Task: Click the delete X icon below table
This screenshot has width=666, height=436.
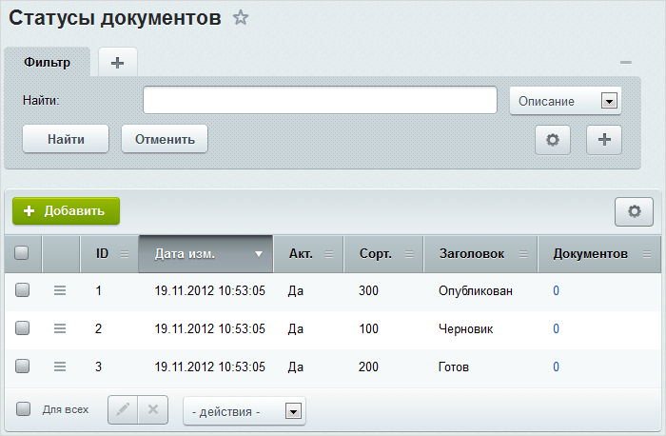Action: (x=153, y=410)
